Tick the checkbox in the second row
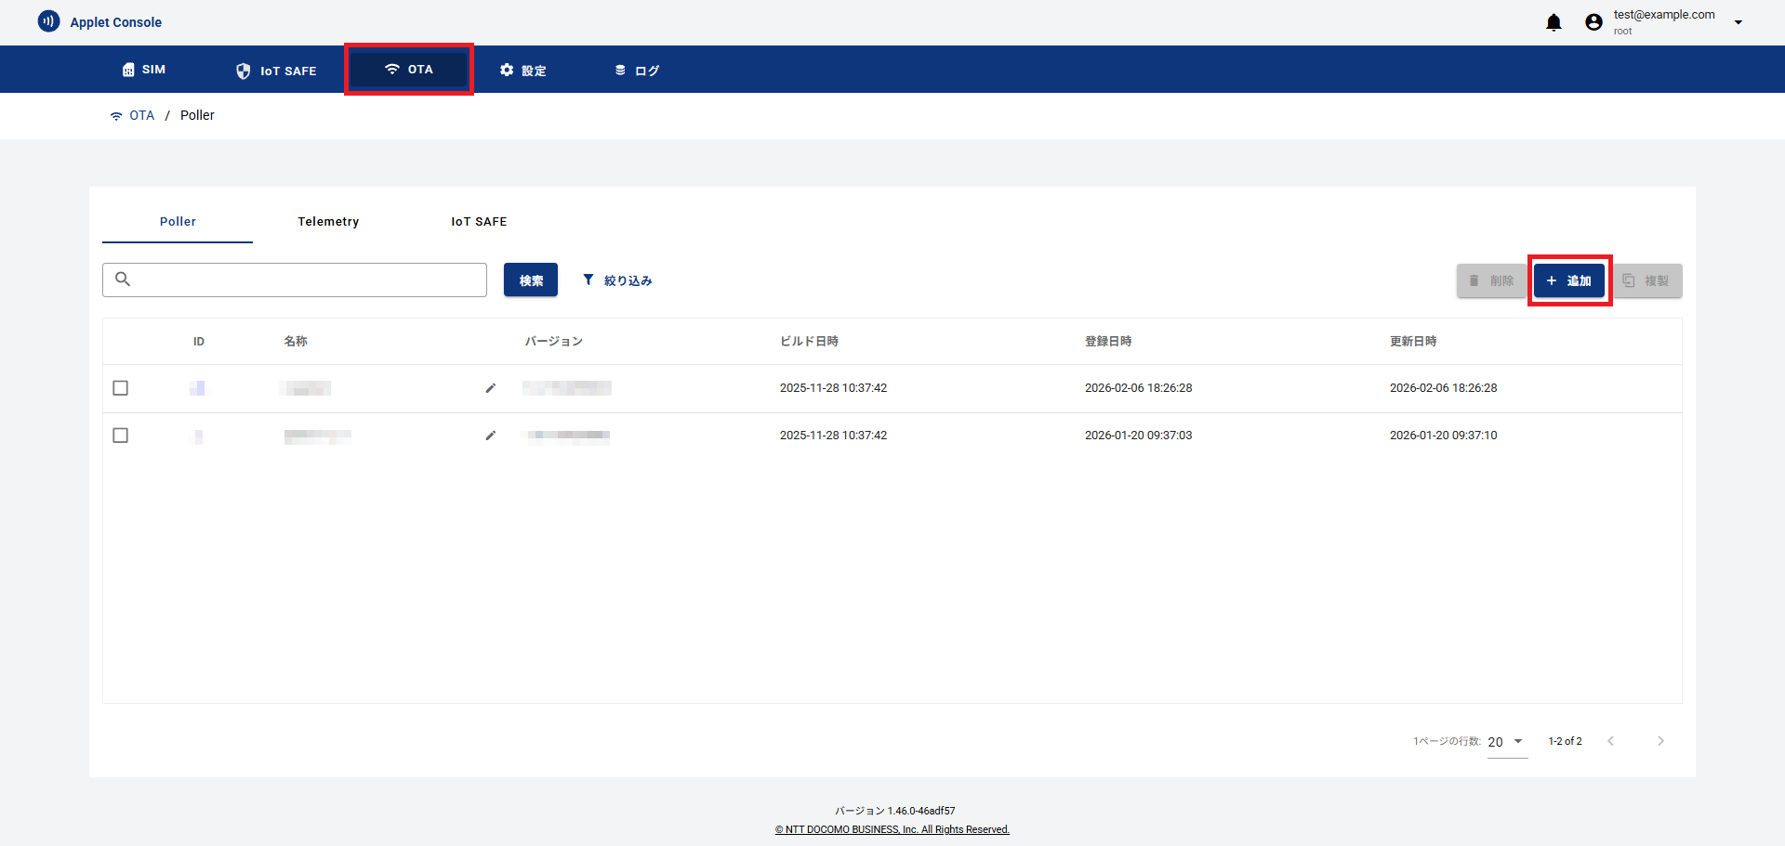This screenshot has width=1785, height=846. tap(121, 436)
